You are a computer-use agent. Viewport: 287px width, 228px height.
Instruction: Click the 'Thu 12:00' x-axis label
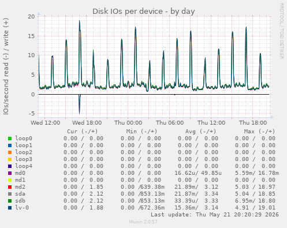[x=211, y=123]
